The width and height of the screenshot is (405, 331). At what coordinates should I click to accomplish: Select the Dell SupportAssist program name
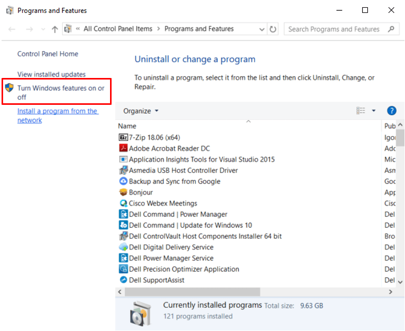pyautogui.click(x=157, y=280)
